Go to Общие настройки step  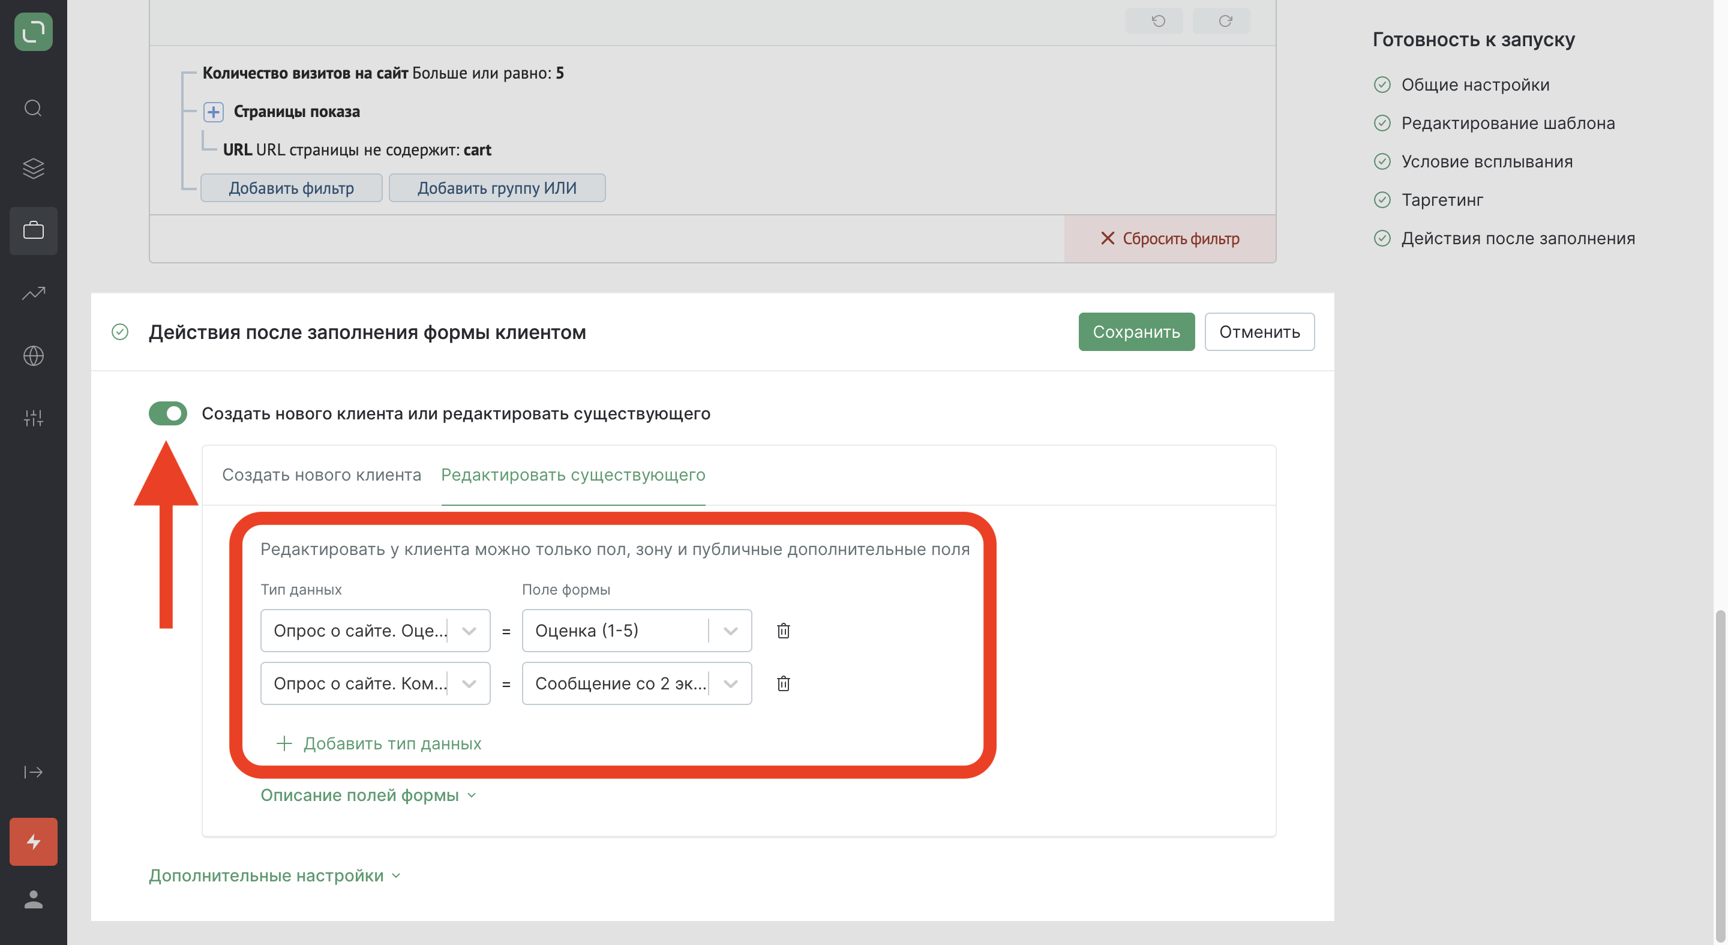pyautogui.click(x=1475, y=85)
